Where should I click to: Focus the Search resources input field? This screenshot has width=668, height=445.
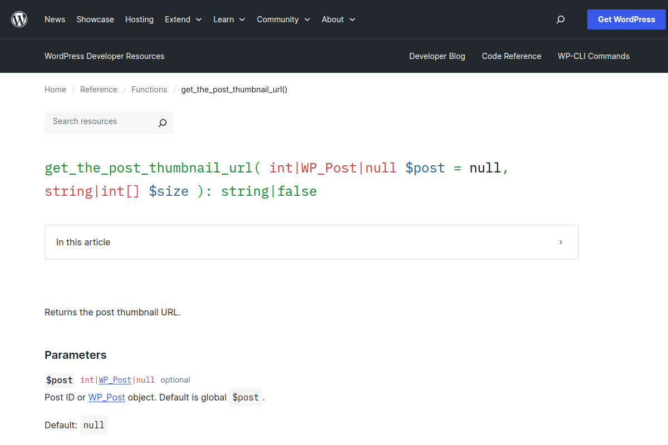point(98,123)
